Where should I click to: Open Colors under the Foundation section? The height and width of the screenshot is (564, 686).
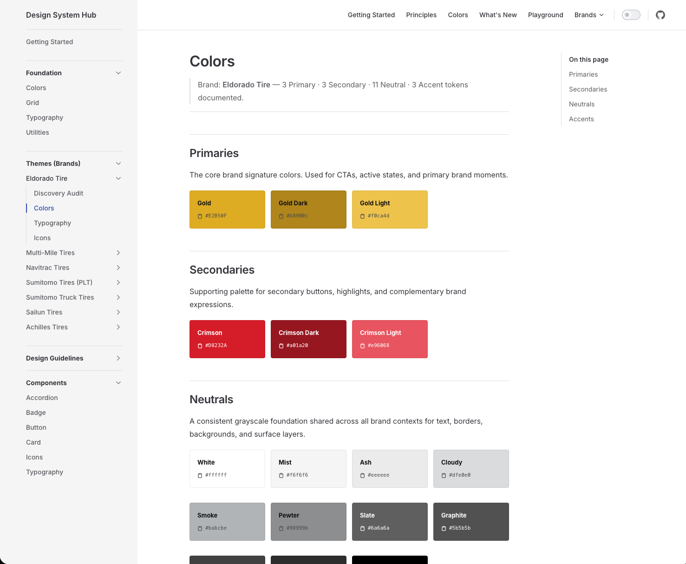tap(36, 88)
